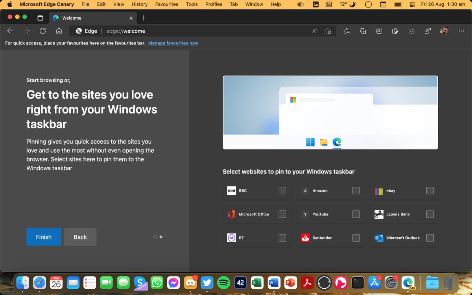Open the Favourites list toolbar icon
472x295 pixels.
pyautogui.click(x=347, y=31)
